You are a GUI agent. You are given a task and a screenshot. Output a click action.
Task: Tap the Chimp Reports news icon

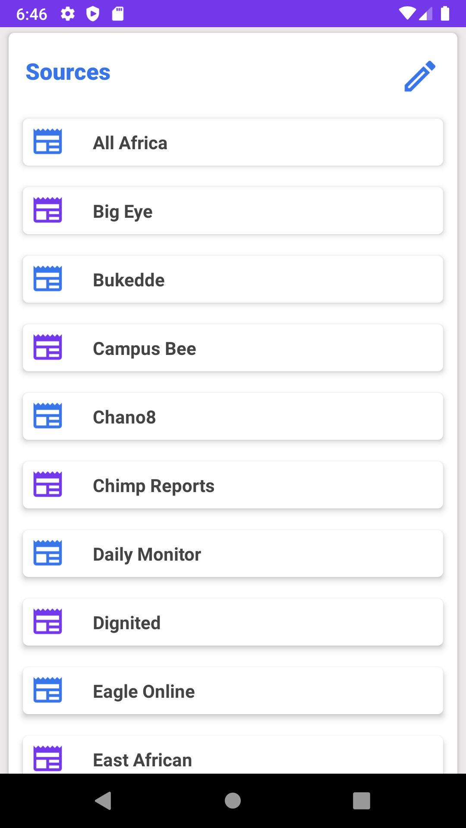pos(48,484)
